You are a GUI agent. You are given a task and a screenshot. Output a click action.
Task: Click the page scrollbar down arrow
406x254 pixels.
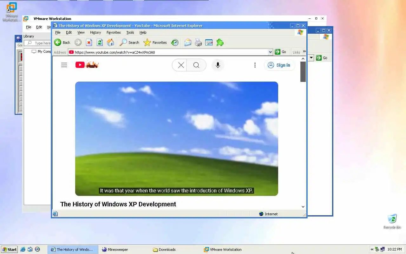click(303, 207)
